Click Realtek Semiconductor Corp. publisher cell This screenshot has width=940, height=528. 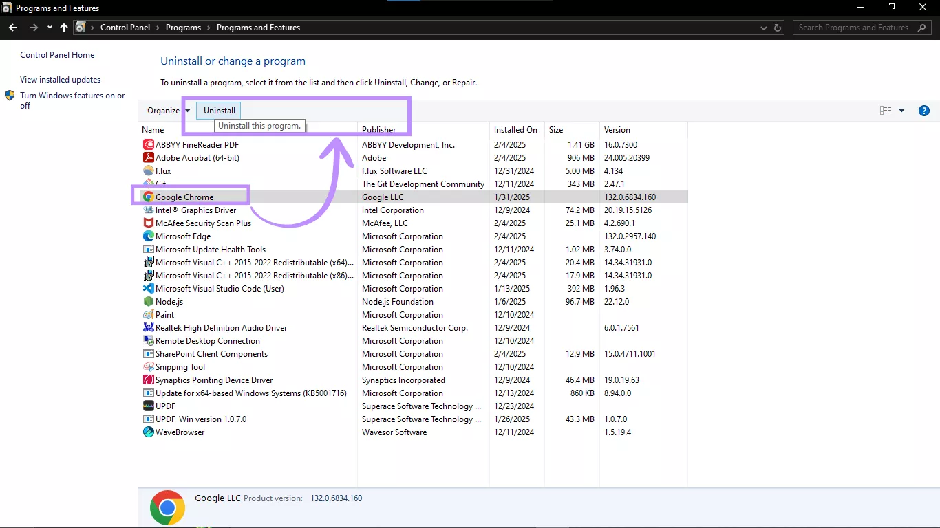415,328
